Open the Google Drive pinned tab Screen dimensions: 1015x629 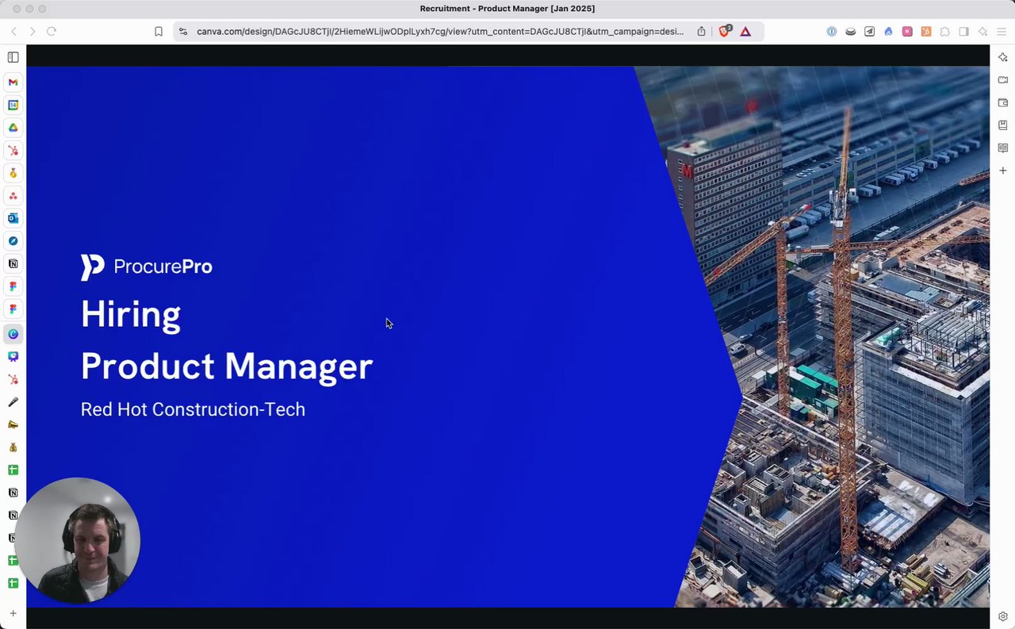click(13, 128)
